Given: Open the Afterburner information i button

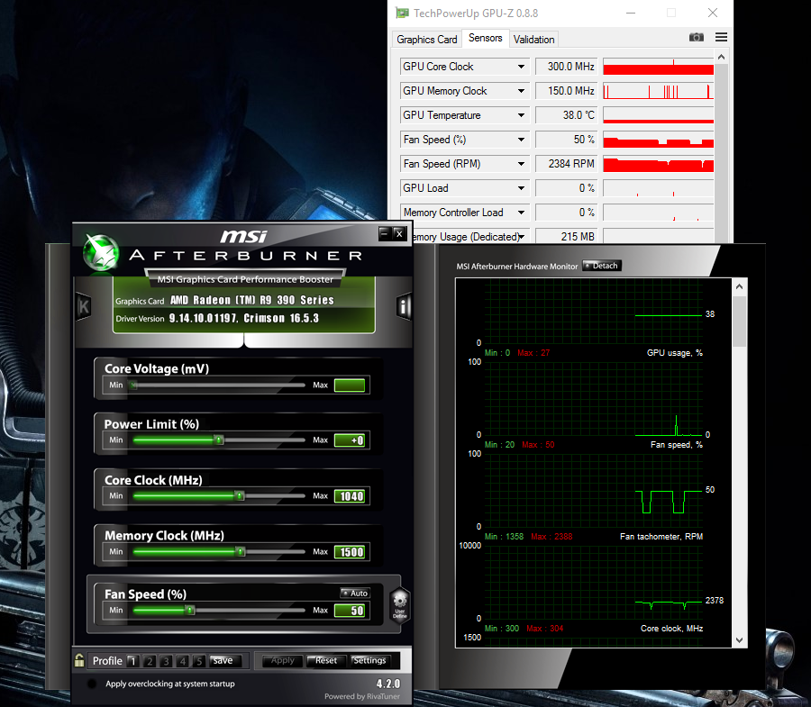Looking at the screenshot, I should [x=404, y=307].
